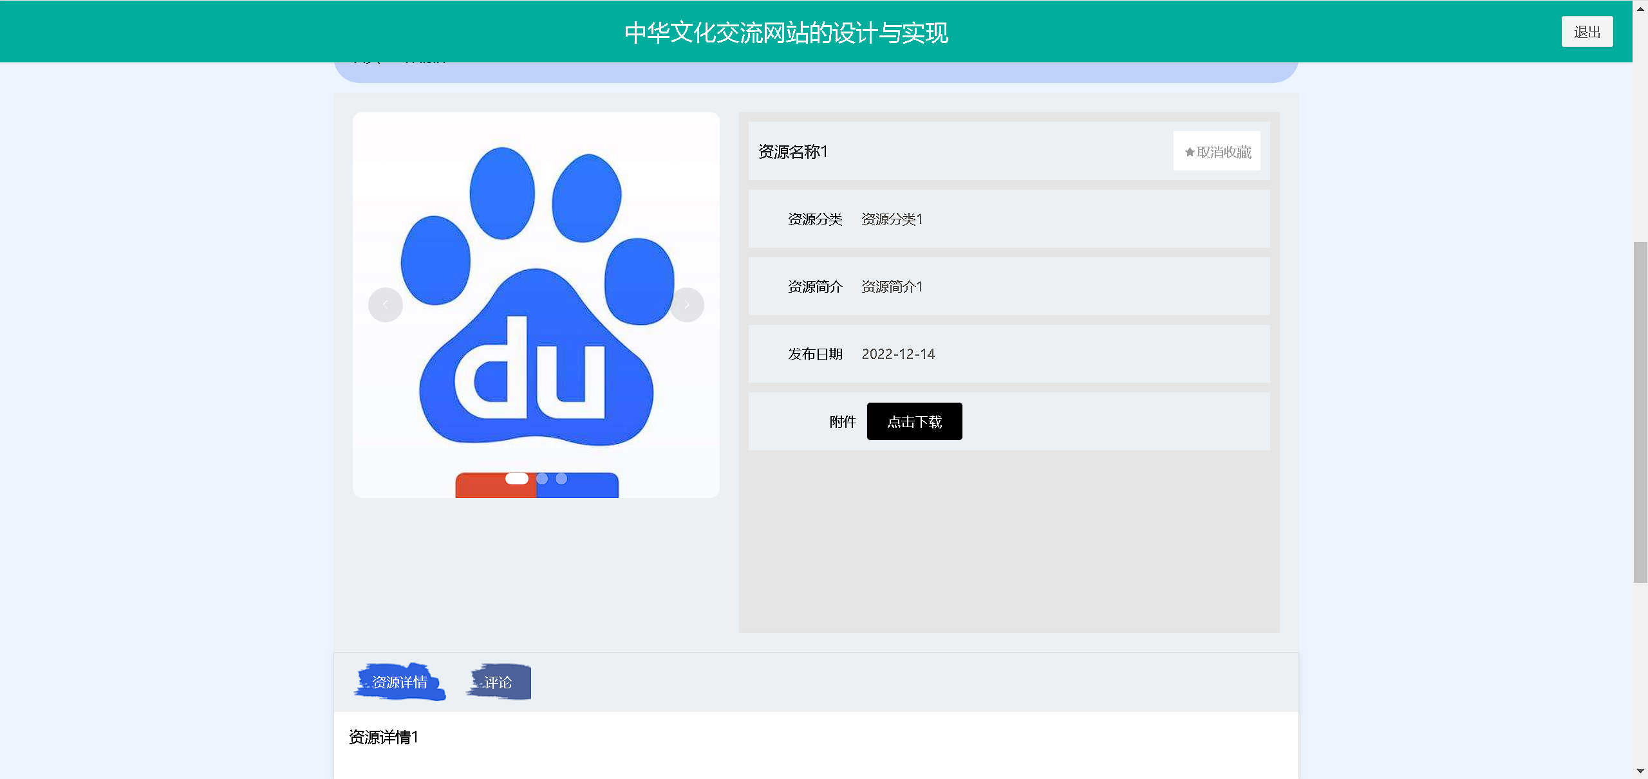The height and width of the screenshot is (779, 1648).
Task: Switch to the second carousel dot
Action: (x=542, y=479)
